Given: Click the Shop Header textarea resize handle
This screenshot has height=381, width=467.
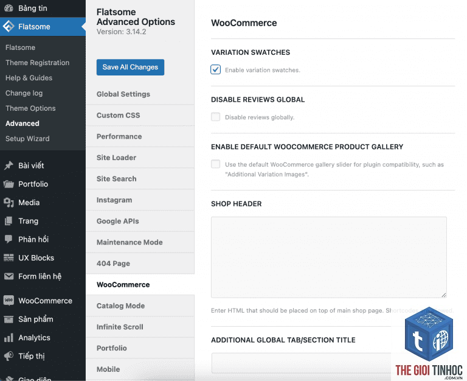Looking at the screenshot, I should (444, 295).
